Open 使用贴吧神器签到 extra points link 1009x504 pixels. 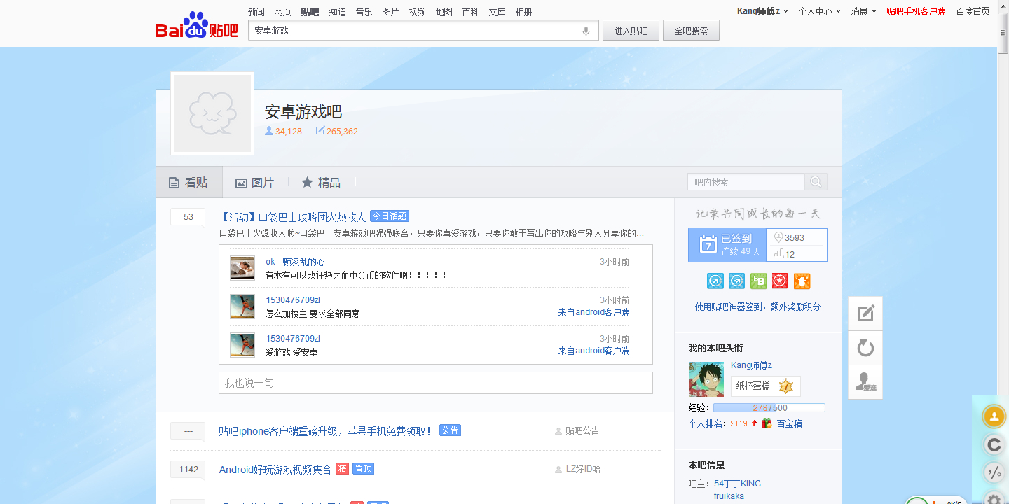click(758, 307)
